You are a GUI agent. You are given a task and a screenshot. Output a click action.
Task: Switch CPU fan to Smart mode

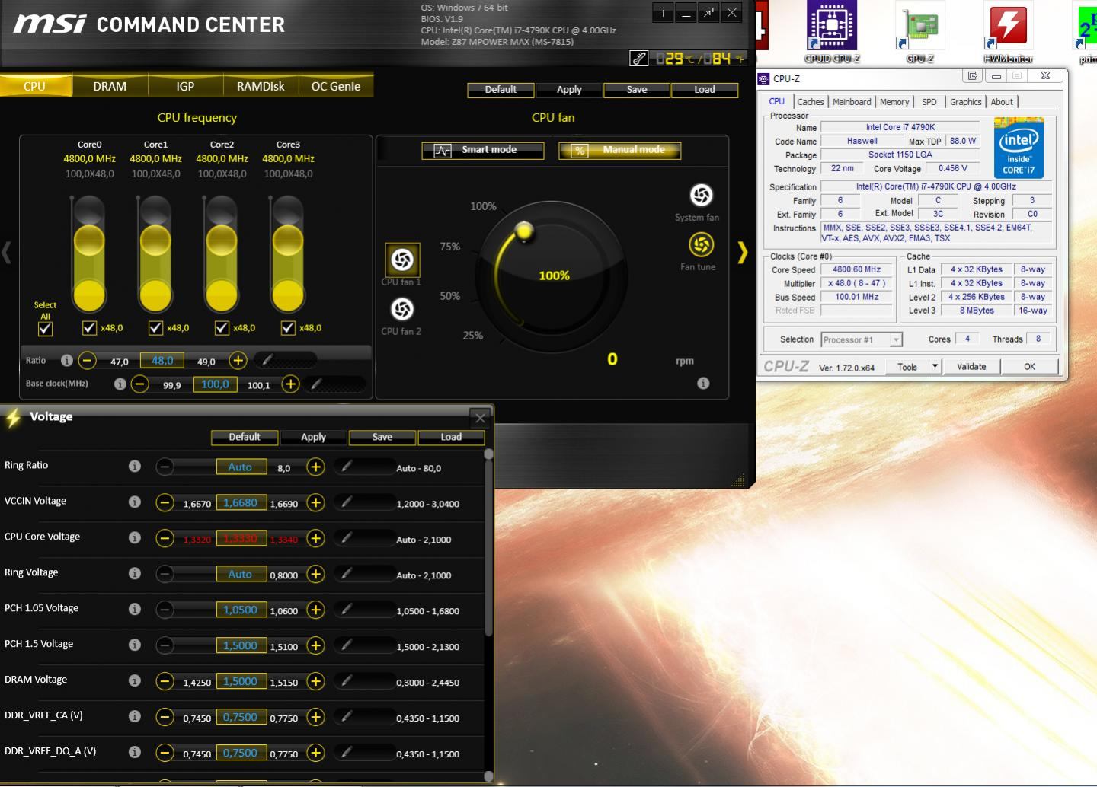[483, 150]
